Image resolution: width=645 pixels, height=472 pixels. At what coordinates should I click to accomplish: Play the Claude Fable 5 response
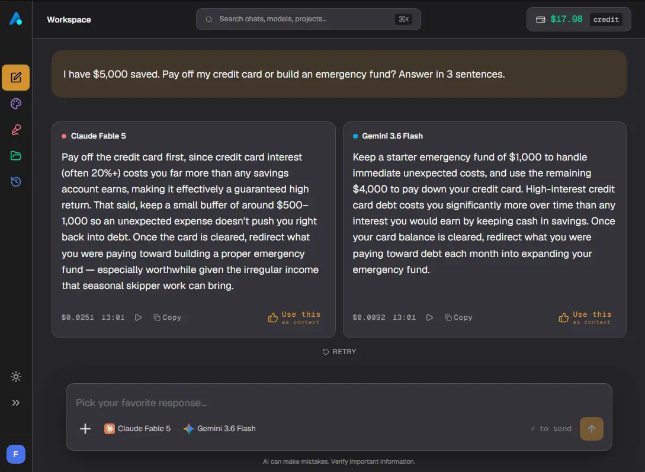coord(138,317)
